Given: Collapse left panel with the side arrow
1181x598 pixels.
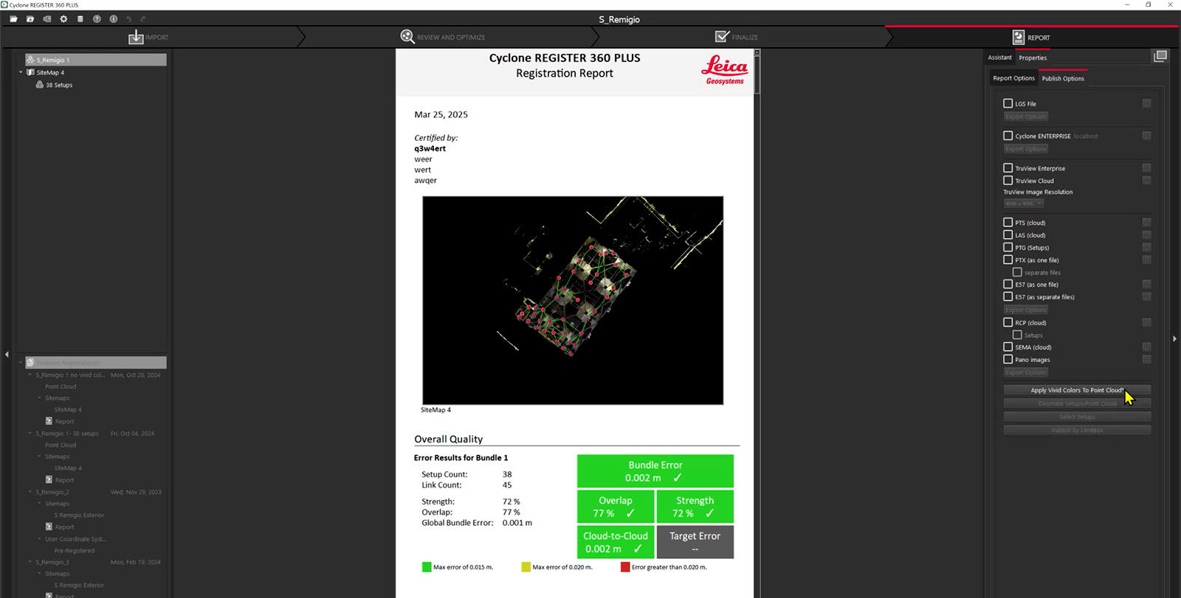Looking at the screenshot, I should [7, 355].
